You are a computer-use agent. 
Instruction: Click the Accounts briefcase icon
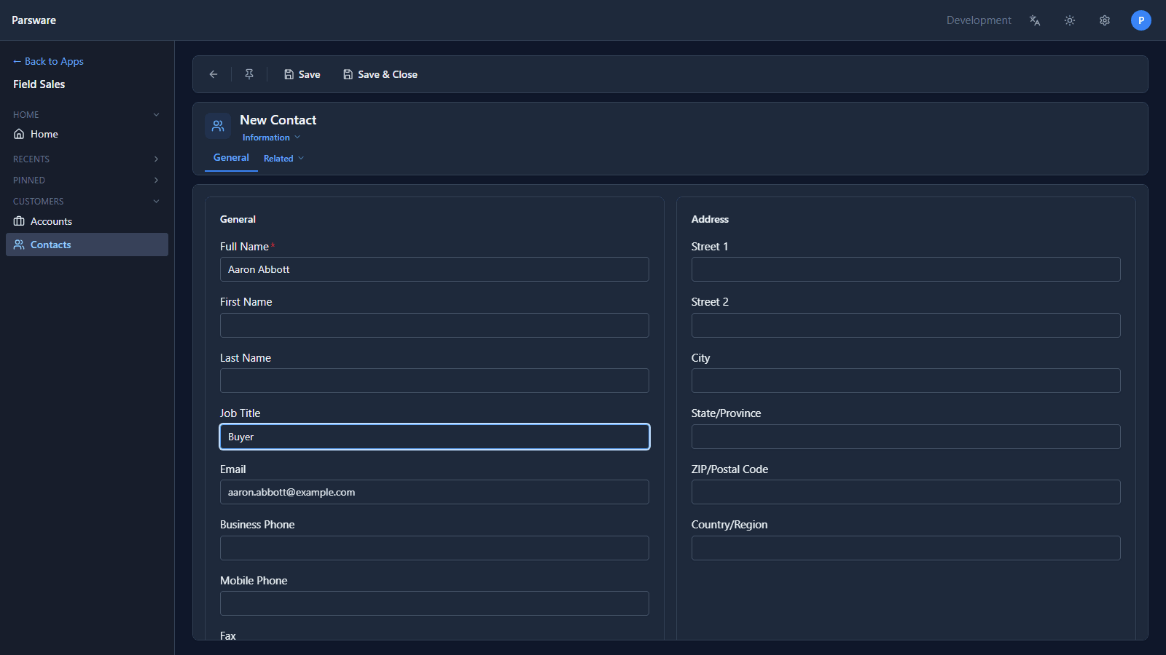pyautogui.click(x=19, y=221)
